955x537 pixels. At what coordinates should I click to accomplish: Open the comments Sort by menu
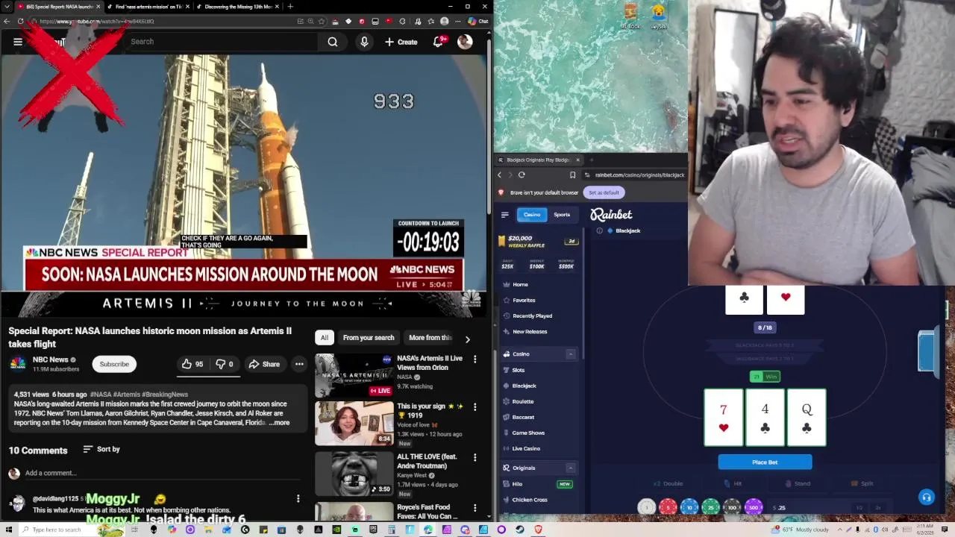pyautogui.click(x=101, y=449)
